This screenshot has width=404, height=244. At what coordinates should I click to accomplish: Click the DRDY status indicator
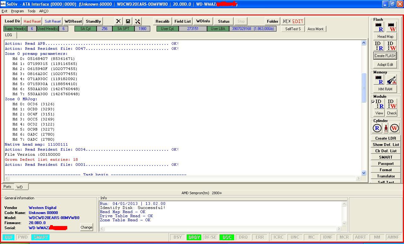click(x=194, y=237)
